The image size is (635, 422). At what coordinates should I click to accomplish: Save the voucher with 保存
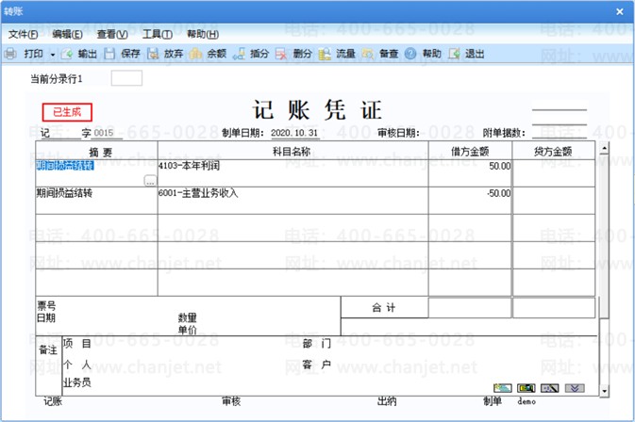pos(123,54)
